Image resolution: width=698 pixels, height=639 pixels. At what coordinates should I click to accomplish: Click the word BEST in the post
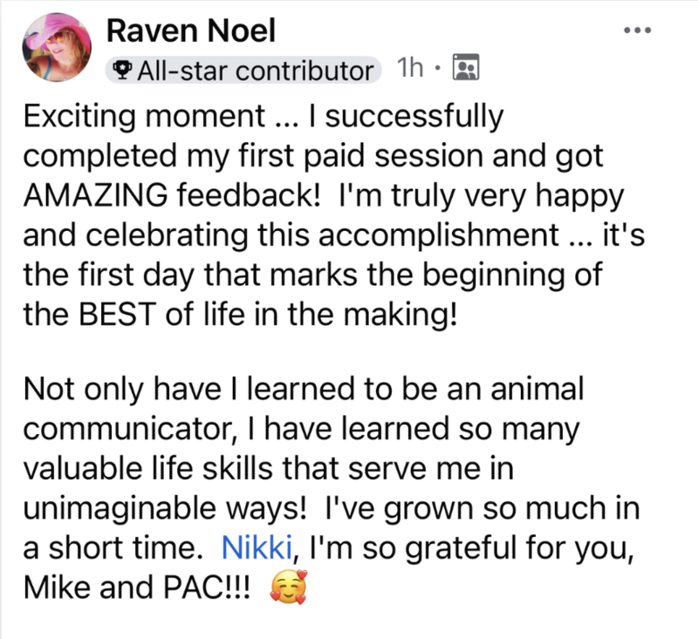(117, 314)
